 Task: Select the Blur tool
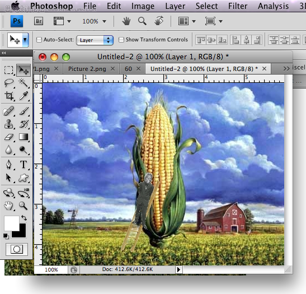9,150
